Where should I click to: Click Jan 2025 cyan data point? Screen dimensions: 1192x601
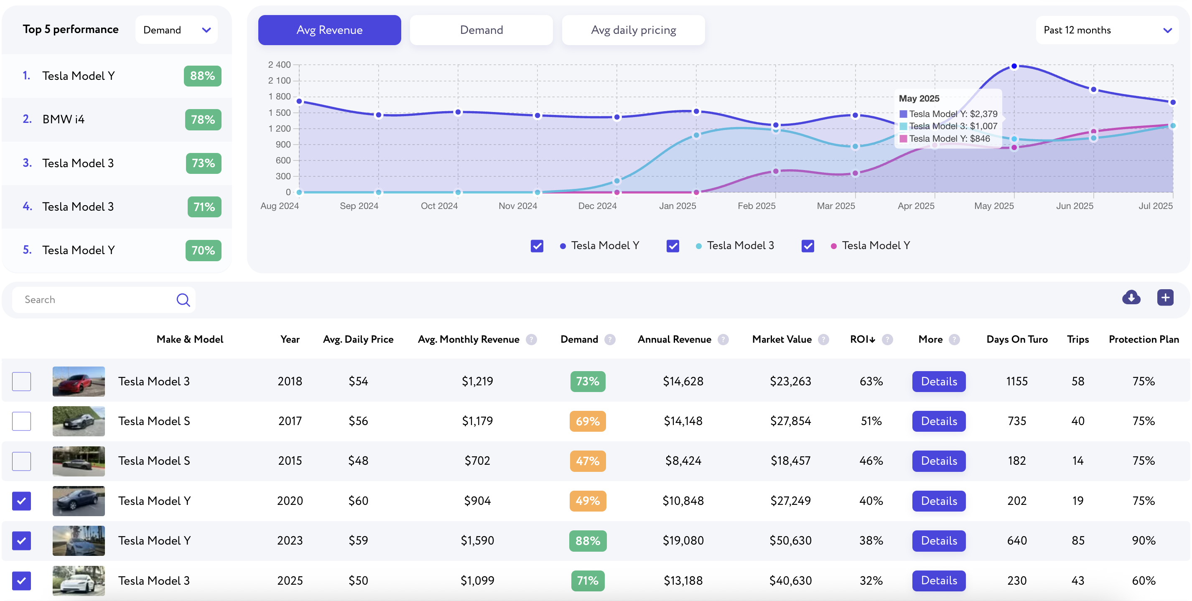point(696,135)
